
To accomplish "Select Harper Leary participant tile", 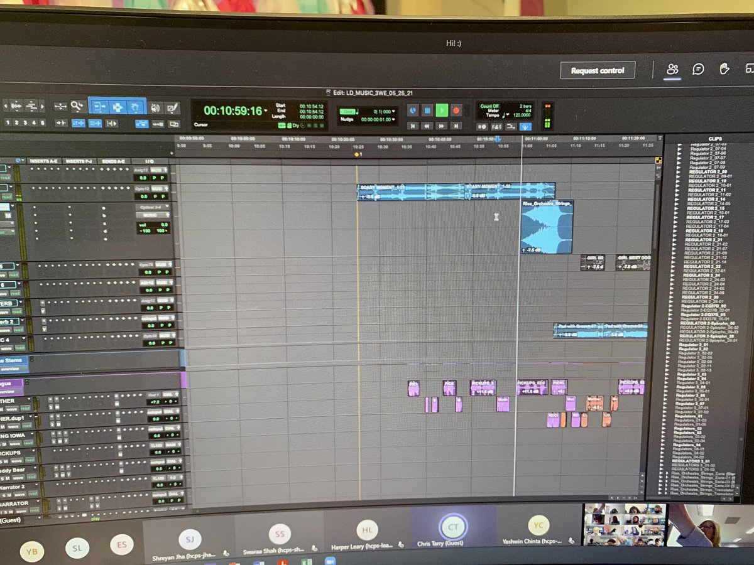I will pyautogui.click(x=366, y=531).
